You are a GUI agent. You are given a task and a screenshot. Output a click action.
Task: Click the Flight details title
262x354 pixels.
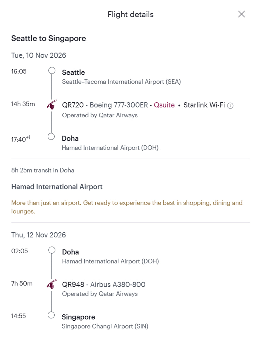pyautogui.click(x=131, y=14)
